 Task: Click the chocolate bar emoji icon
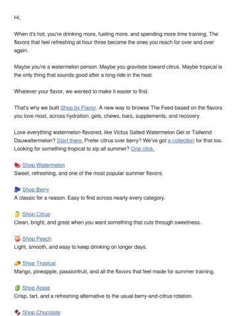(x=17, y=312)
